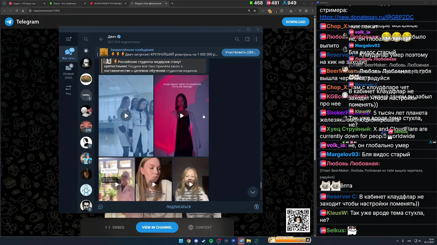The width and height of the screenshot is (437, 245).
Task: Open Discord from the taskbar
Action: [196, 241]
